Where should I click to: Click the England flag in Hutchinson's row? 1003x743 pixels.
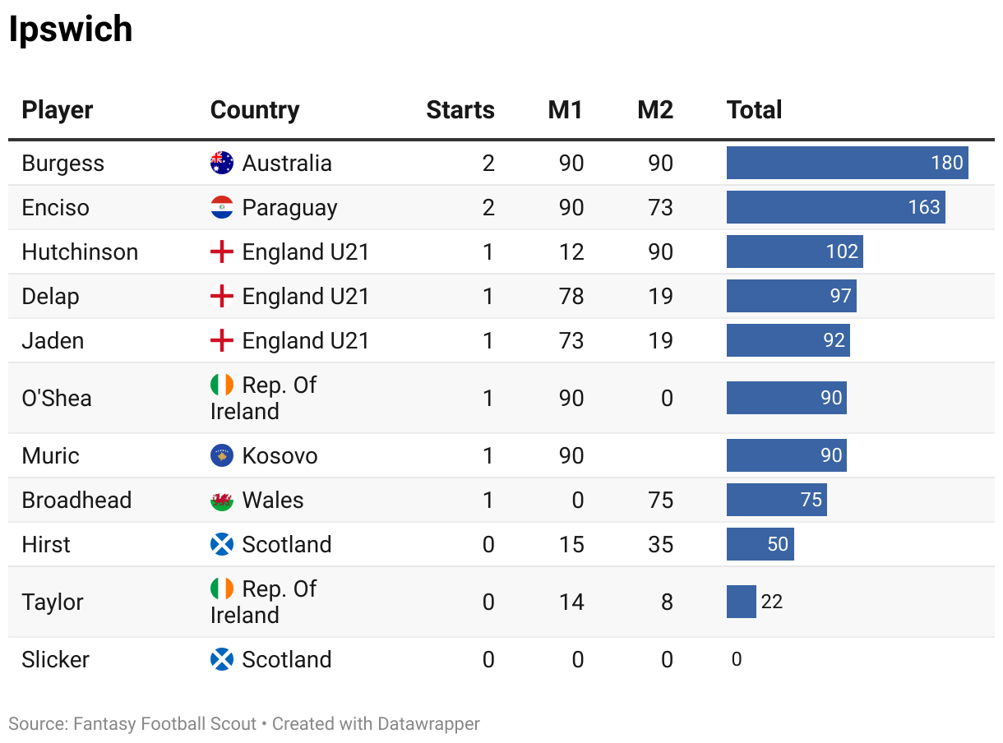pos(222,252)
